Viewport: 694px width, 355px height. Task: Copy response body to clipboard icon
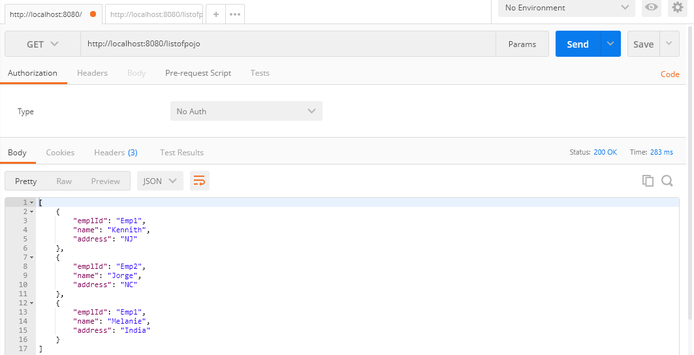pyautogui.click(x=648, y=181)
